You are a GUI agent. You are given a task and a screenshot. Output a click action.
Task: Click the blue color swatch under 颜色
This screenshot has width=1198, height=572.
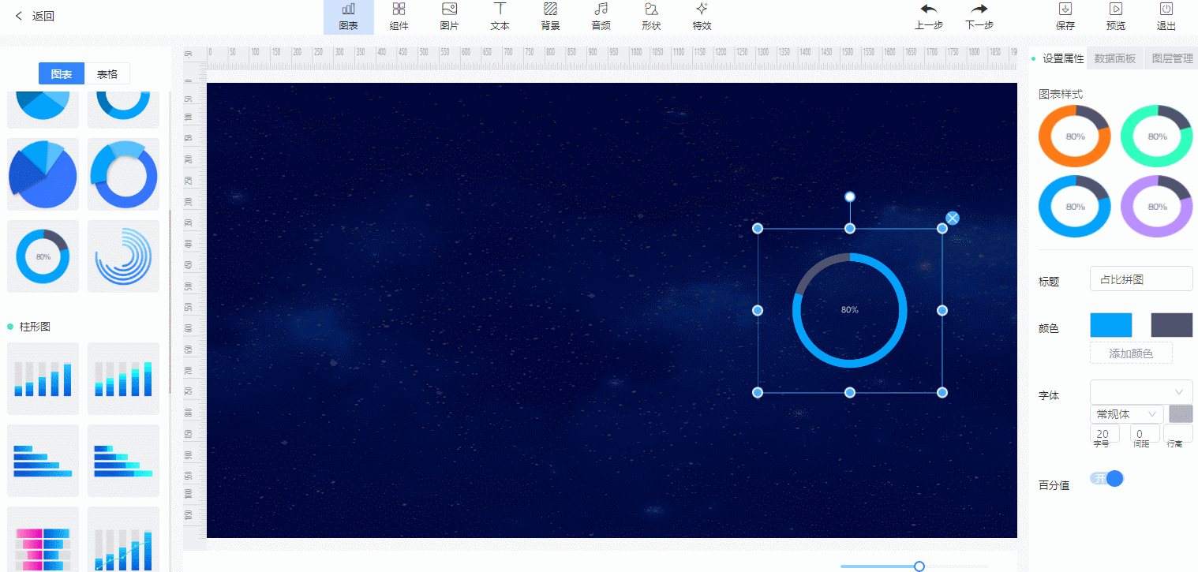1110,325
